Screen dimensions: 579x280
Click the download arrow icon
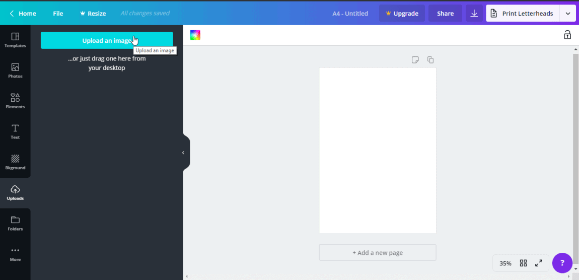(x=474, y=14)
